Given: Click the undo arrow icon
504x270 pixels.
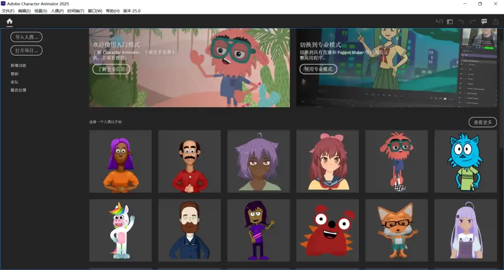Looking at the screenshot, I should [461, 22].
